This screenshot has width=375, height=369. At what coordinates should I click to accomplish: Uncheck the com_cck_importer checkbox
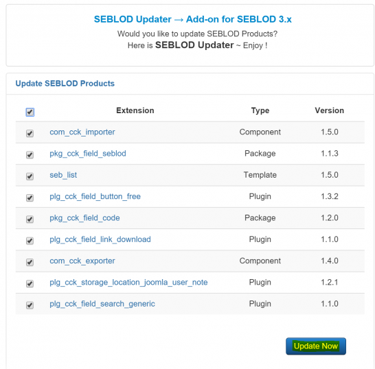click(x=30, y=133)
